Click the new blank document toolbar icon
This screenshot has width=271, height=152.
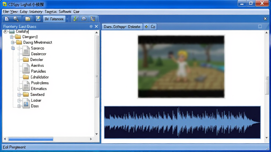point(7,19)
